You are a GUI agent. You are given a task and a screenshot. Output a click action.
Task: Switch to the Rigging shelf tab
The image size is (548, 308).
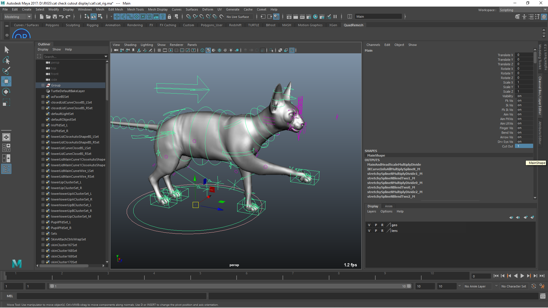[92, 25]
